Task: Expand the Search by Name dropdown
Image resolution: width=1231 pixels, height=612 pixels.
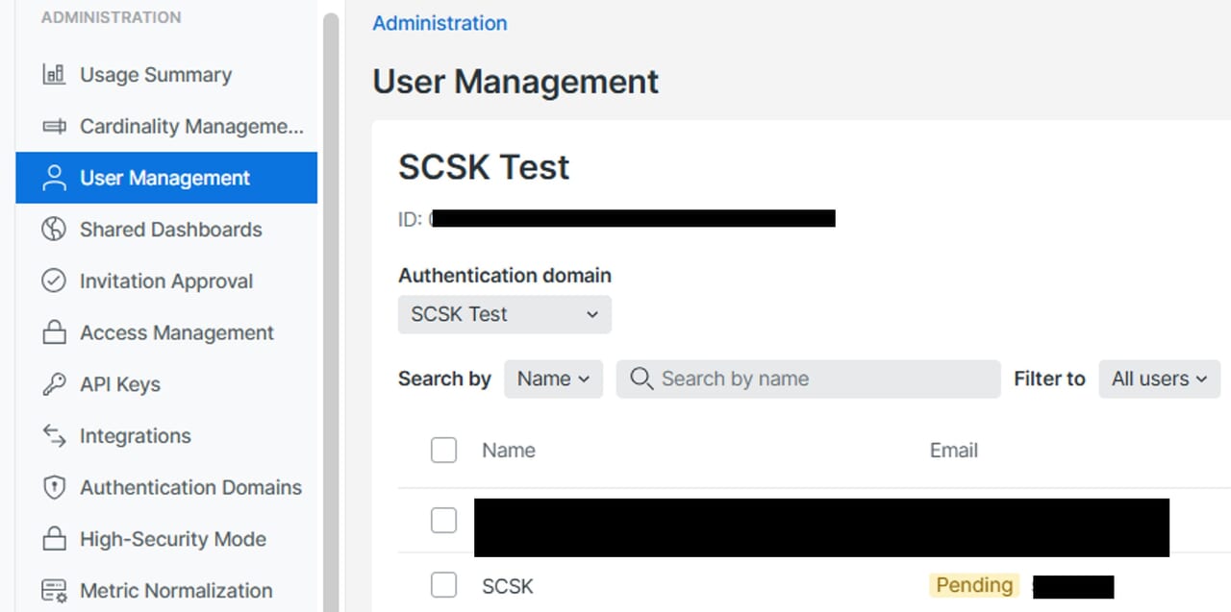Action: [x=553, y=379]
